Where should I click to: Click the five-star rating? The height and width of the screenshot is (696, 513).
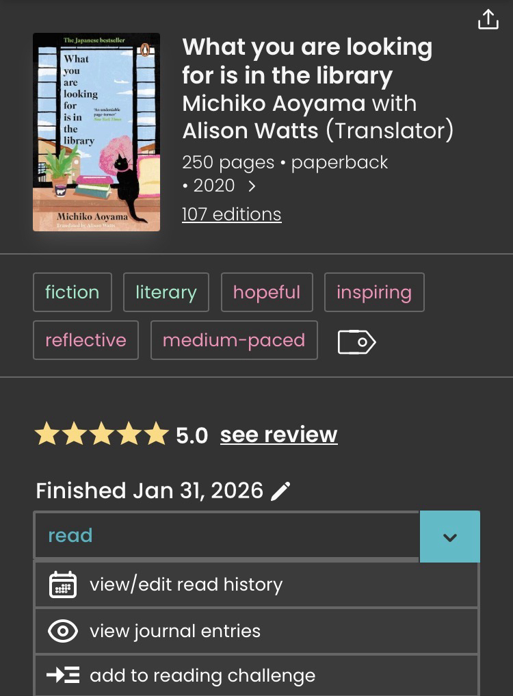click(101, 434)
